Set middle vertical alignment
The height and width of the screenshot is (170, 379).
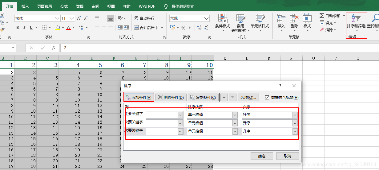tap(104, 18)
